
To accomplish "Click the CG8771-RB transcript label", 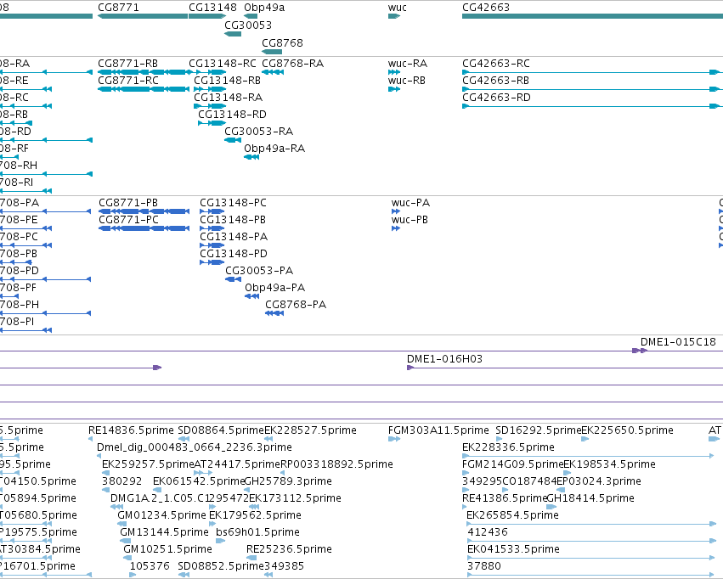I will [127, 63].
